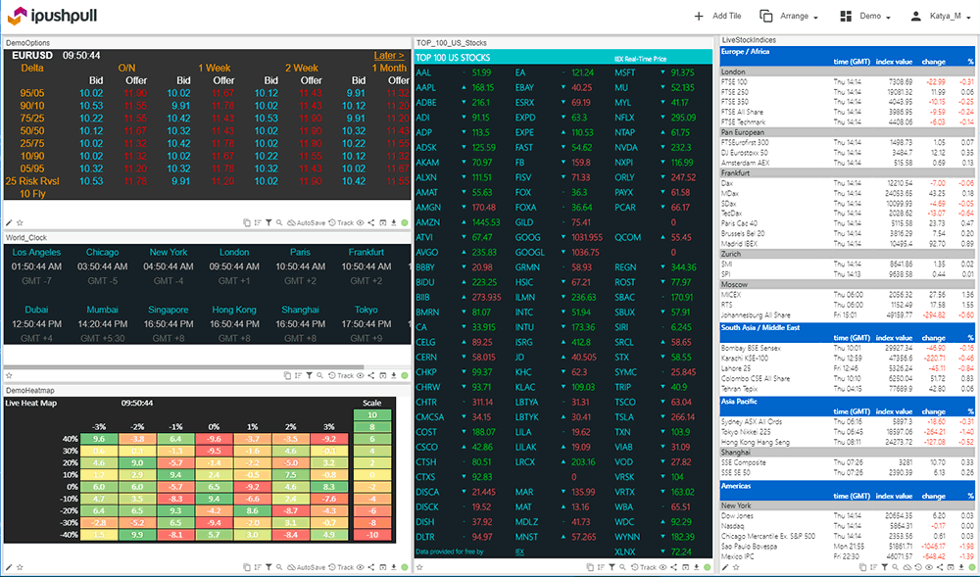Share the DemoOptions tile
980x577 pixels.
click(371, 222)
